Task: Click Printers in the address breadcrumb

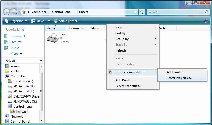Action: click(83, 12)
